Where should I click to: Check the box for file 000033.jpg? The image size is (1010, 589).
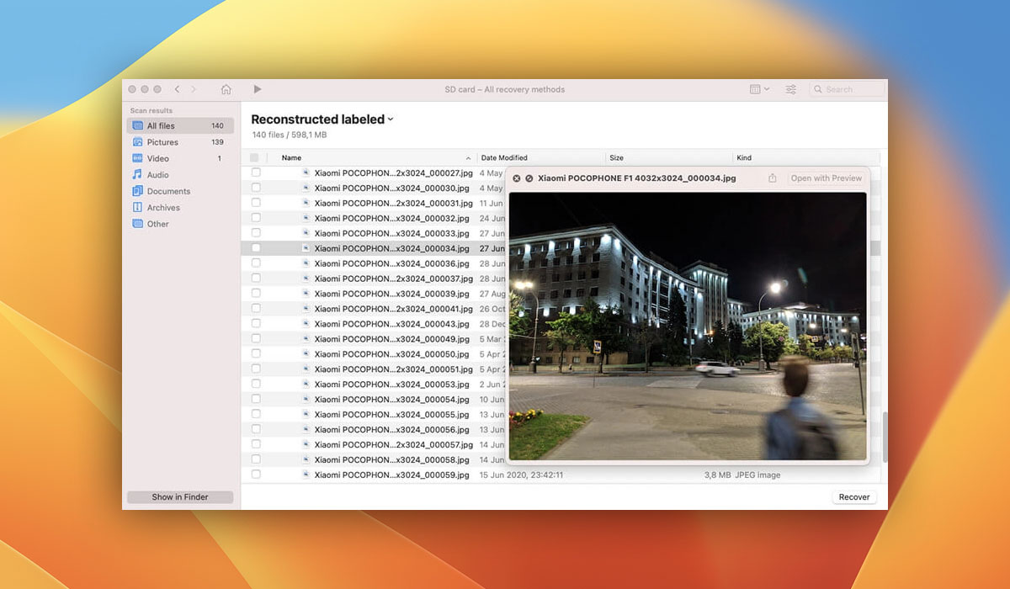coord(256,233)
